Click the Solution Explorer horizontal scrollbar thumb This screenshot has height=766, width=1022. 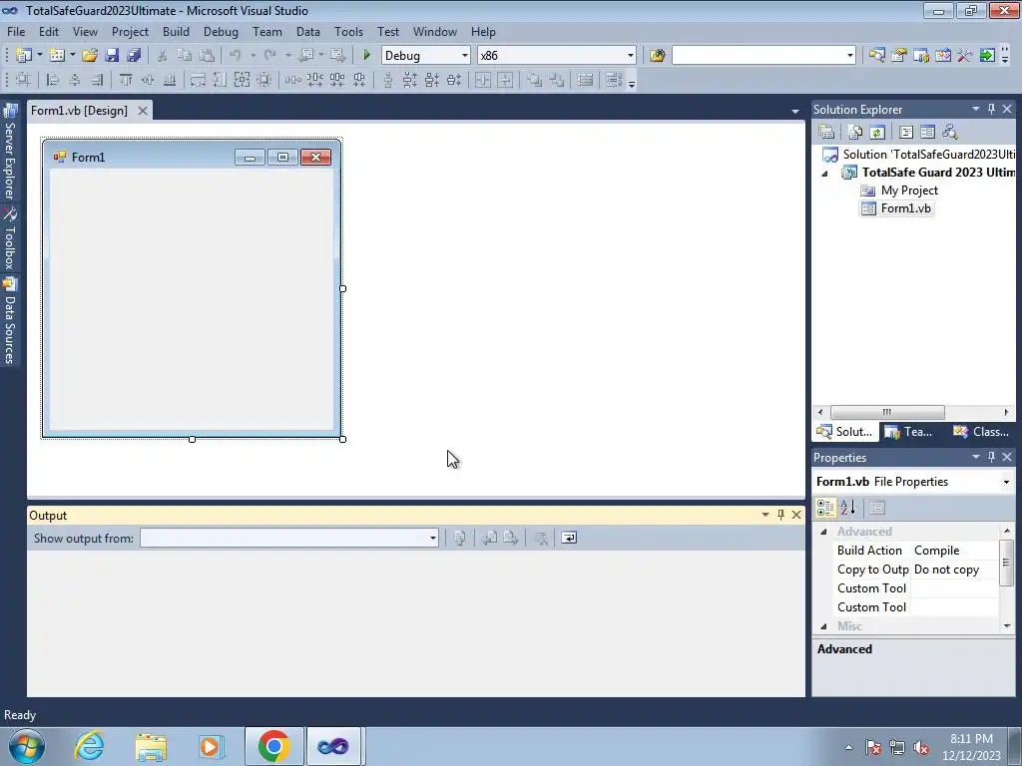[x=887, y=412]
